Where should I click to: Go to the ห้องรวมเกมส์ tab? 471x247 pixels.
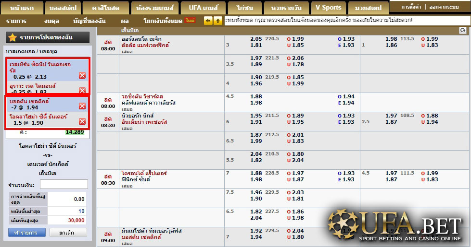click(155, 8)
